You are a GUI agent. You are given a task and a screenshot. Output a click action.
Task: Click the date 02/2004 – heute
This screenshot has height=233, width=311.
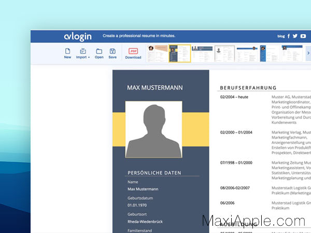pos(234,97)
